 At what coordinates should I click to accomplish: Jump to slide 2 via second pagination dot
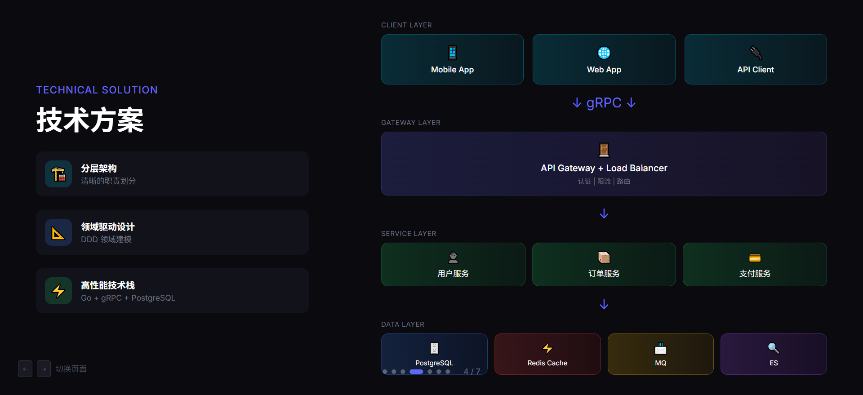[x=394, y=372]
